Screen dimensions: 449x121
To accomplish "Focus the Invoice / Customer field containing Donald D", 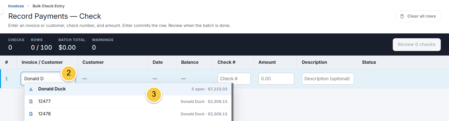I will point(48,79).
